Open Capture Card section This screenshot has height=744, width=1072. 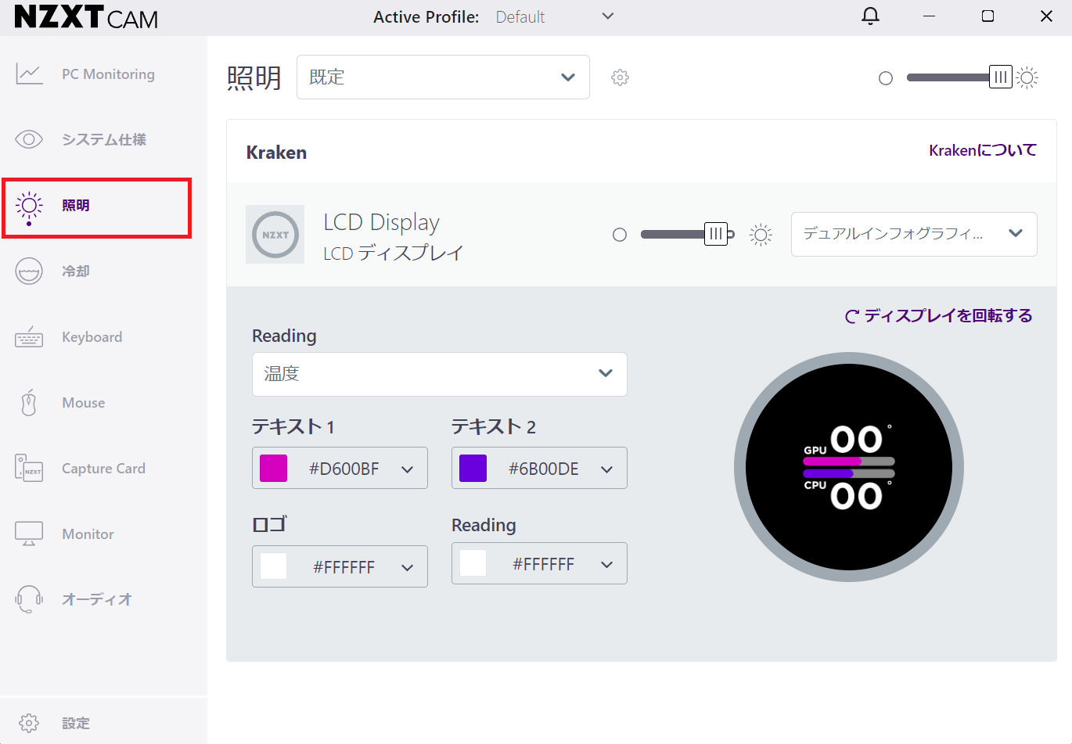[103, 469]
